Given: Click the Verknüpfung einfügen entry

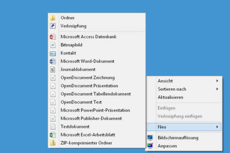Looking at the screenshot, I should click(184, 116).
